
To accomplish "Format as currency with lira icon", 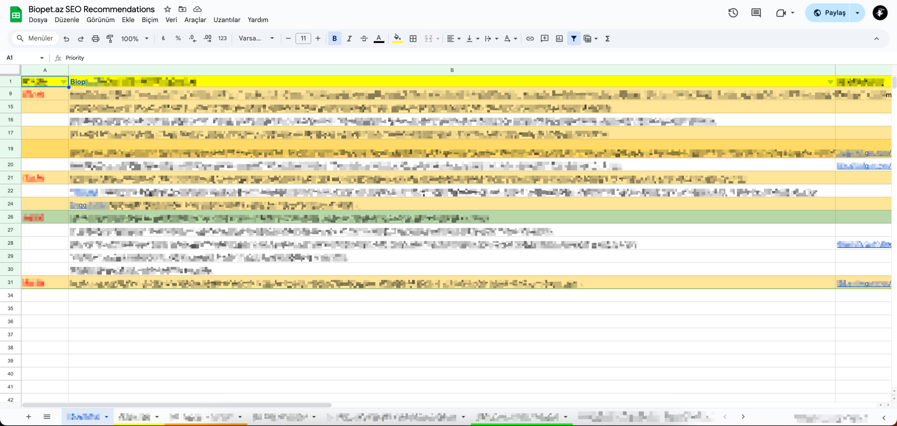I will (163, 39).
